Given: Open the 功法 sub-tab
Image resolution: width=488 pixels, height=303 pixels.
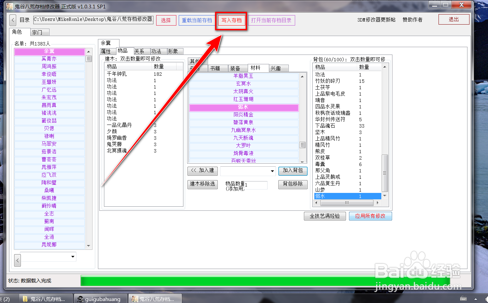Looking at the screenshot, I should tap(159, 51).
